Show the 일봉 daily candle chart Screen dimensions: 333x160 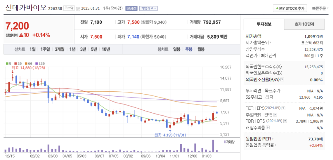176,49
